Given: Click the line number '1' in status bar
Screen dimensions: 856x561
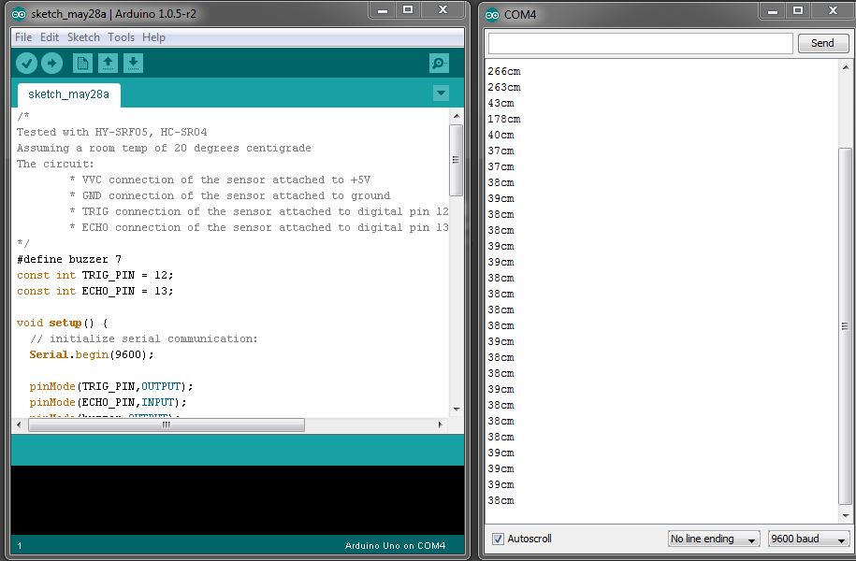Looking at the screenshot, I should click(19, 546).
